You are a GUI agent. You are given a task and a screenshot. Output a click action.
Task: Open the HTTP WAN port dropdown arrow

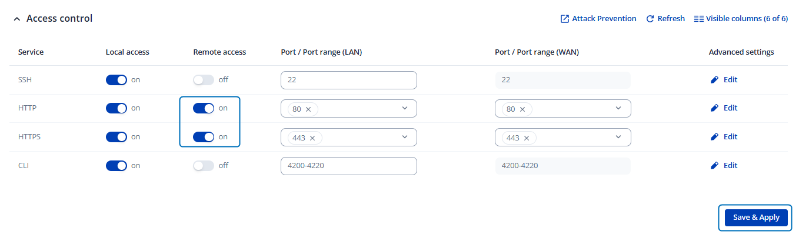pyautogui.click(x=618, y=108)
